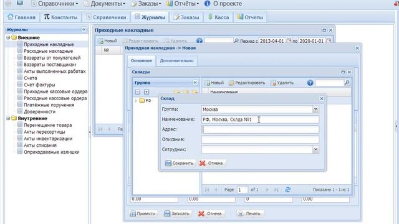
Task: Click the Описание input field
Action: click(260, 139)
